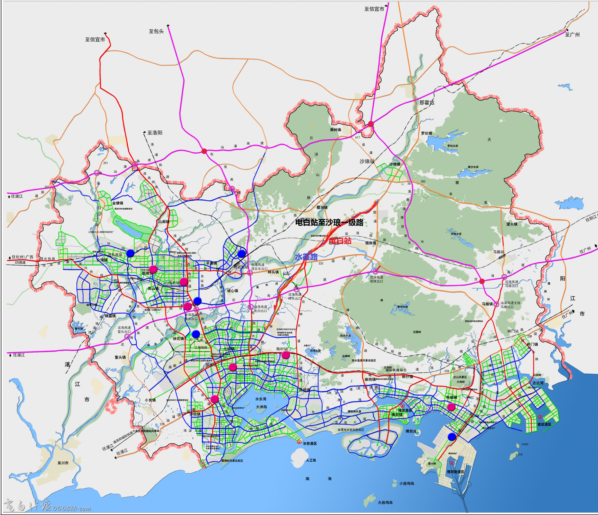Click the 沈海高速鳌头出口 exit marker
The height and width of the screenshot is (515, 598).
(127, 337)
